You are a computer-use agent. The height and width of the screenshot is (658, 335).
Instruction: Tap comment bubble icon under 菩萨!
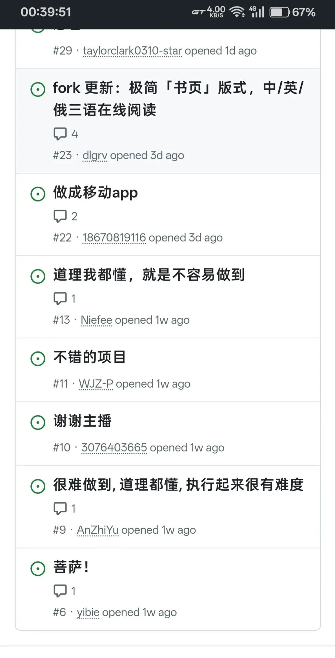pyautogui.click(x=60, y=591)
